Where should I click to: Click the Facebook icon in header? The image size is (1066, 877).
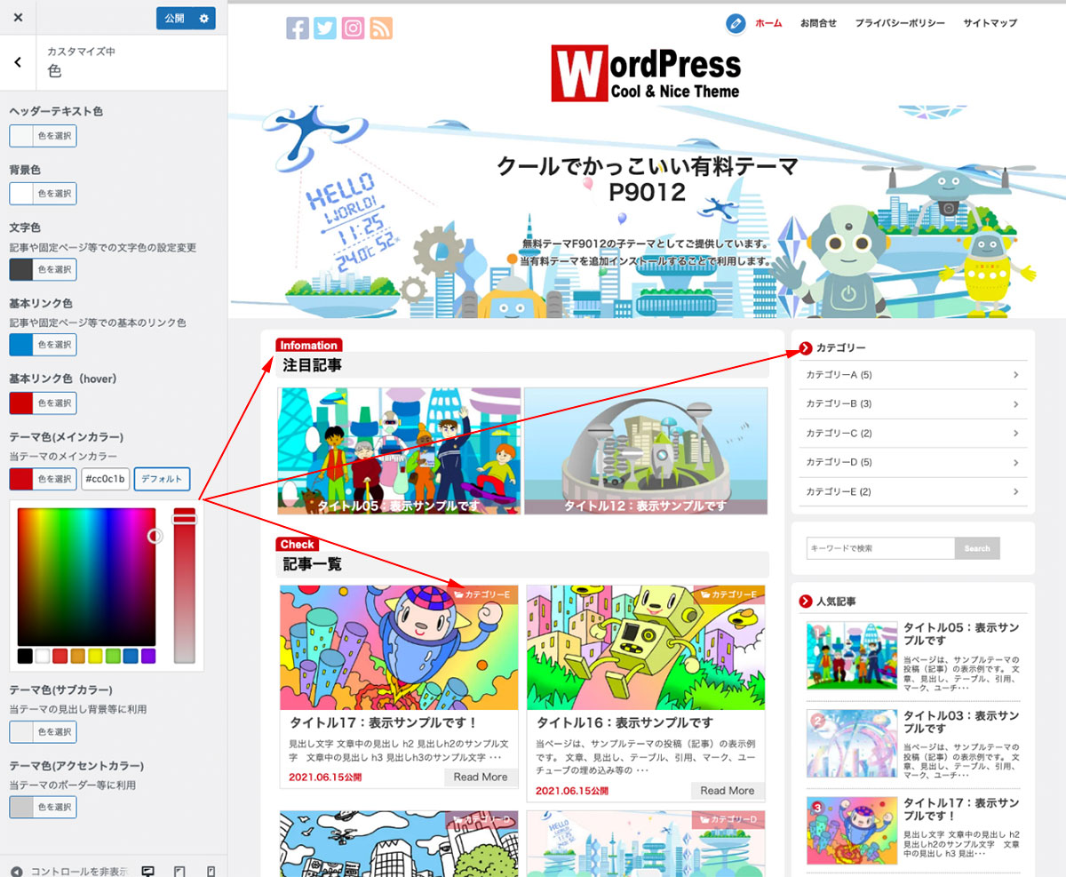[x=298, y=28]
